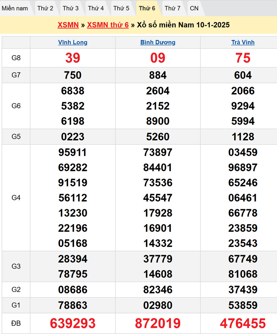The height and width of the screenshot is (334, 277).
Task: Follow the Trà Vinh province link
Action: (243, 42)
